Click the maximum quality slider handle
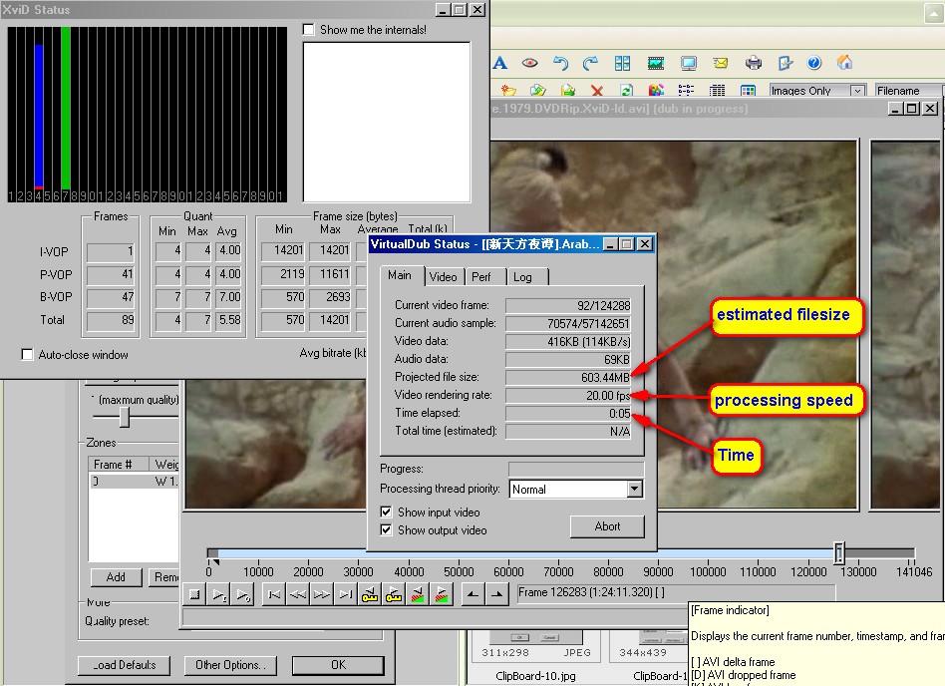Screen dimensions: 945x686 point(124,416)
